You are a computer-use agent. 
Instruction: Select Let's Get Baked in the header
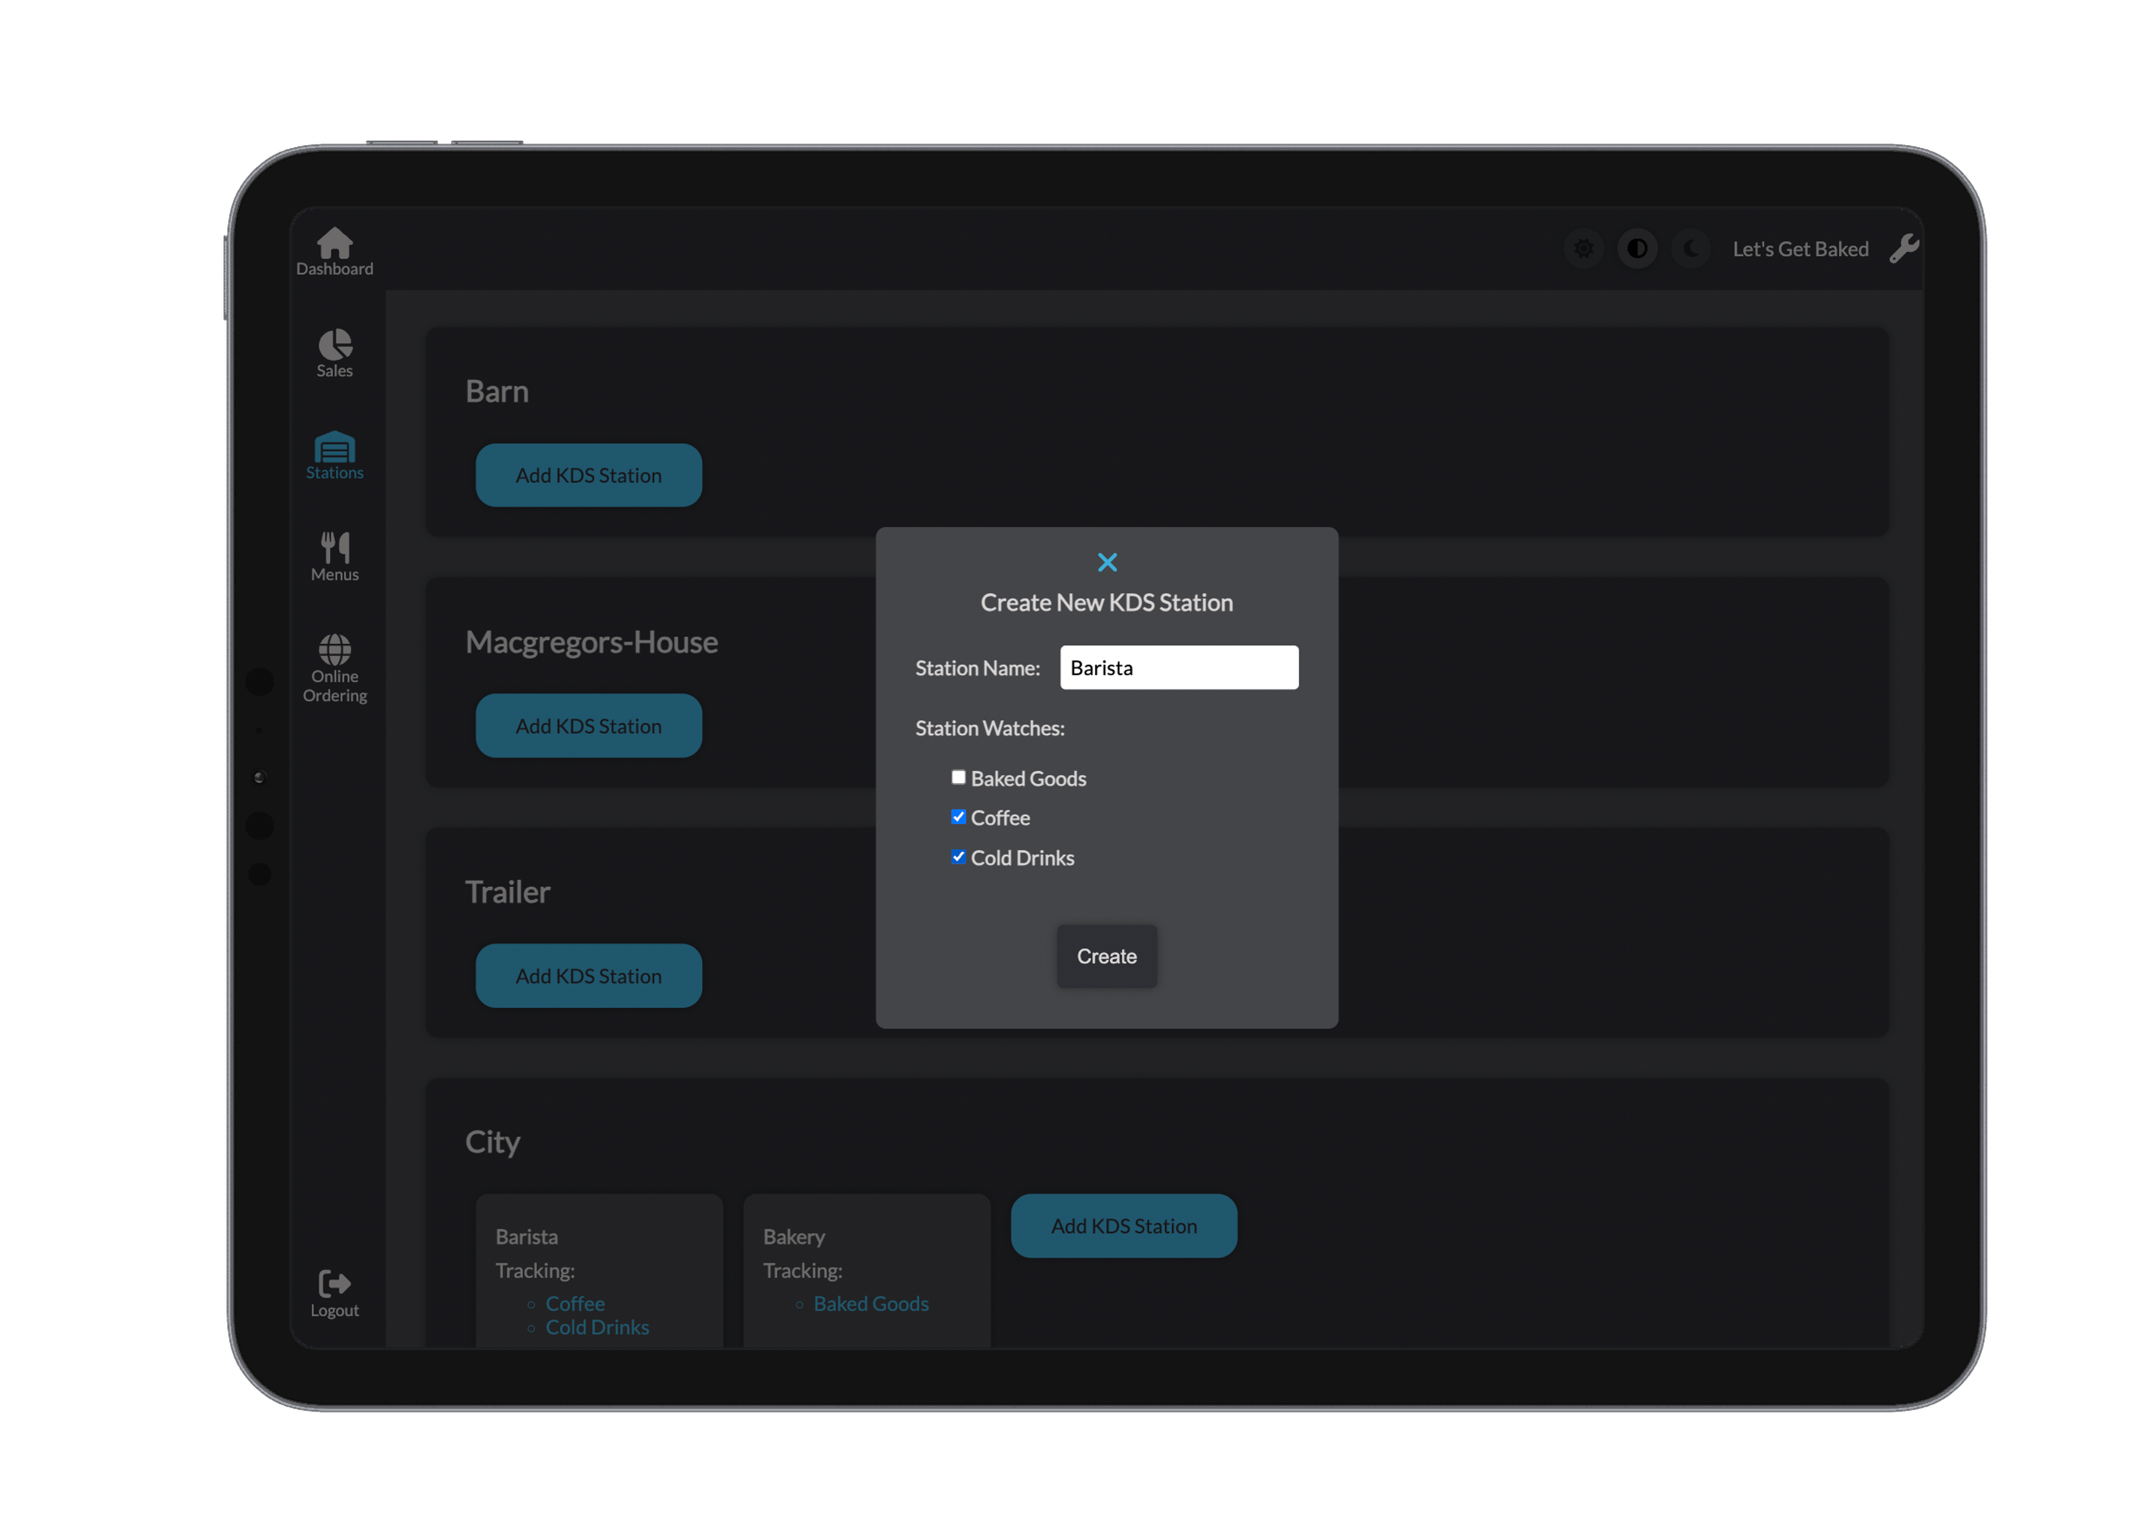click(x=1799, y=247)
